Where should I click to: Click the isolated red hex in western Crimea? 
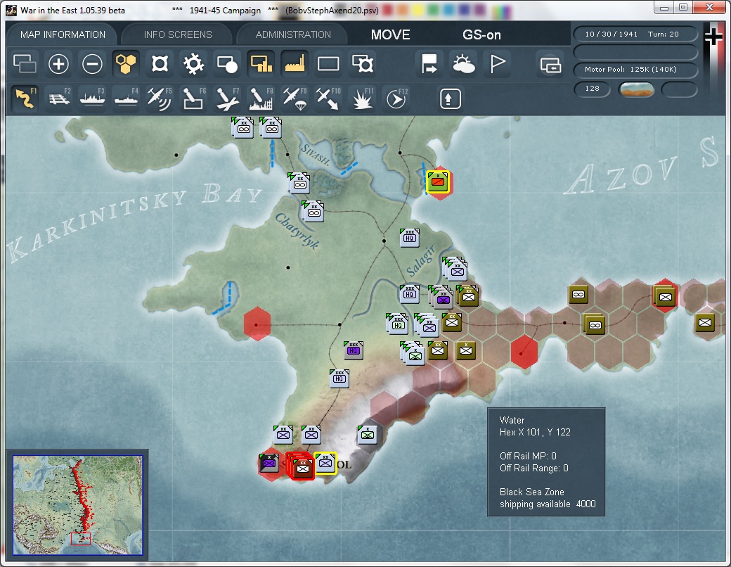click(x=257, y=324)
